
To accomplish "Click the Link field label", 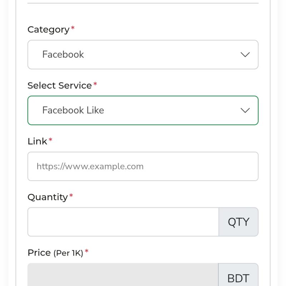I will [x=38, y=141].
